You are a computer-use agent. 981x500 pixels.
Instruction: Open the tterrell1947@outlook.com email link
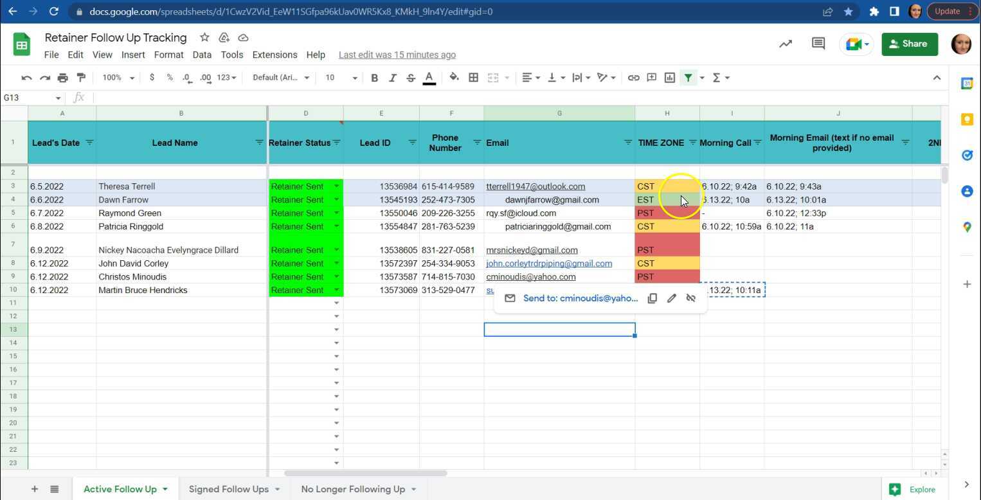pos(535,186)
